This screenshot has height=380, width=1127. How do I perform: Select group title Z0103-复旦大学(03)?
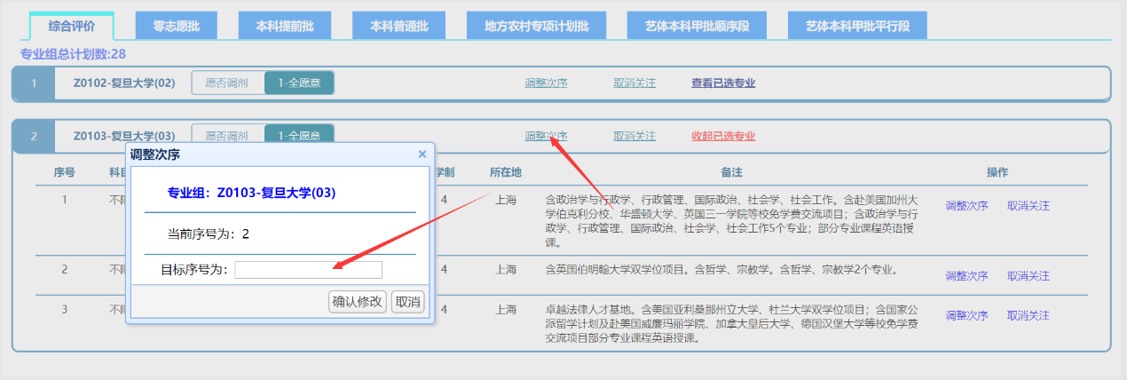click(124, 136)
